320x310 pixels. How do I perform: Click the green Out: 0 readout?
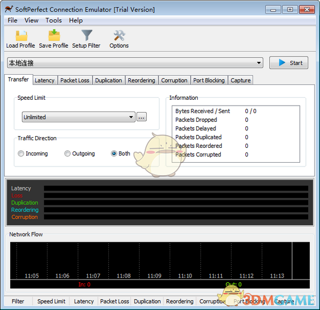point(234,284)
